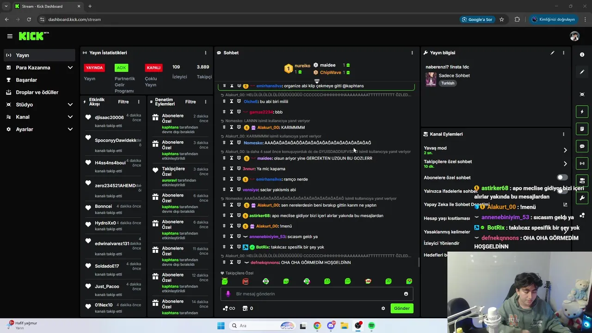Click djisaac20006 in activity feed
592x333 pixels.
(x=109, y=117)
